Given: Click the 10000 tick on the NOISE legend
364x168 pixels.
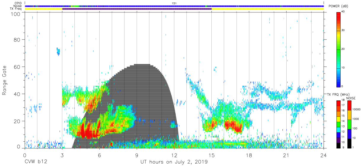Looking at the screenshot, I should 357,109.
